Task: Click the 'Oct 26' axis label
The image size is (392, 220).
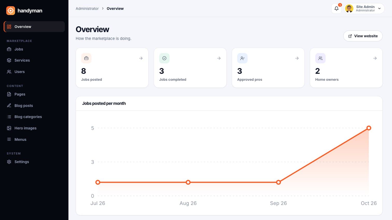Action: (369, 203)
